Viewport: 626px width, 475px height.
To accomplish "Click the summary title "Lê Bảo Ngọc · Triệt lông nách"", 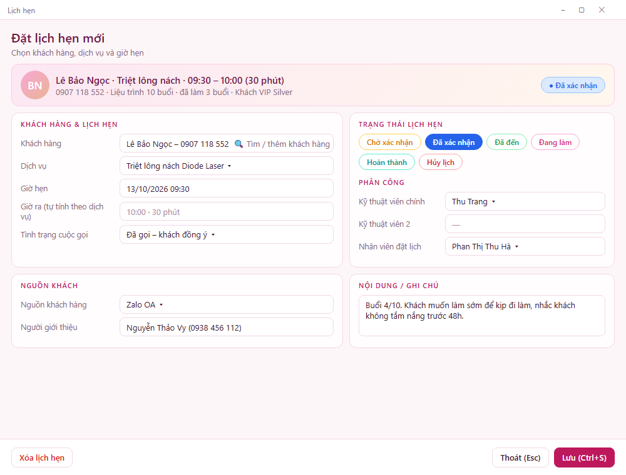I will pyautogui.click(x=118, y=81).
